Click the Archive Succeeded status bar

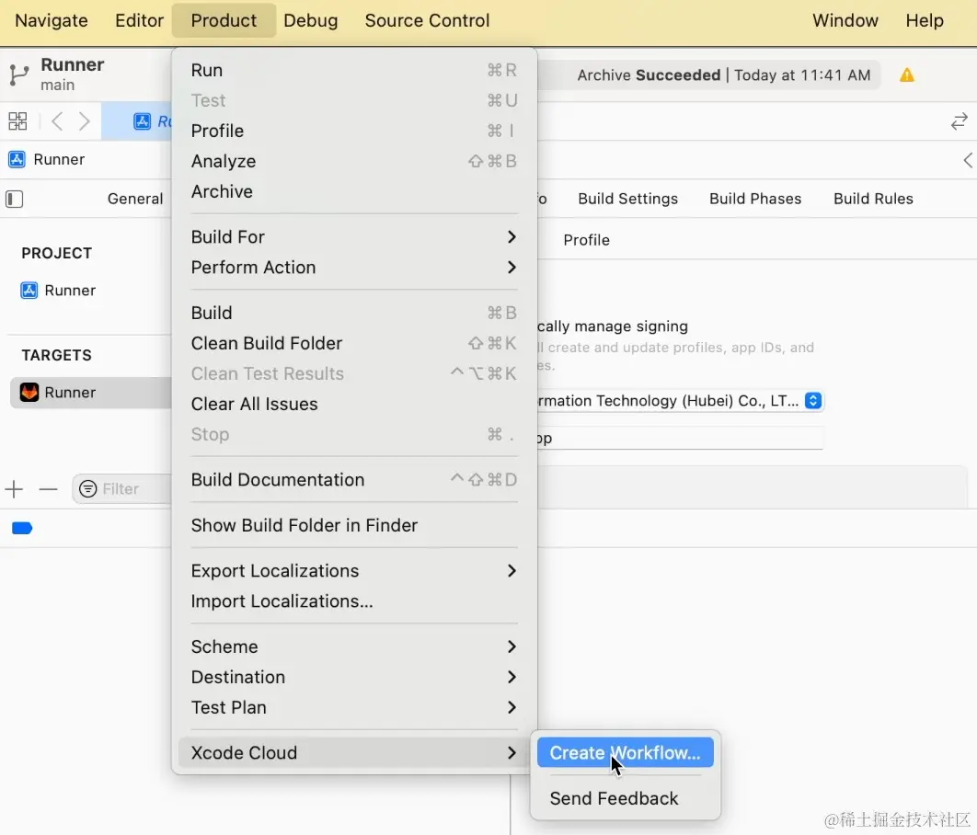click(708, 75)
